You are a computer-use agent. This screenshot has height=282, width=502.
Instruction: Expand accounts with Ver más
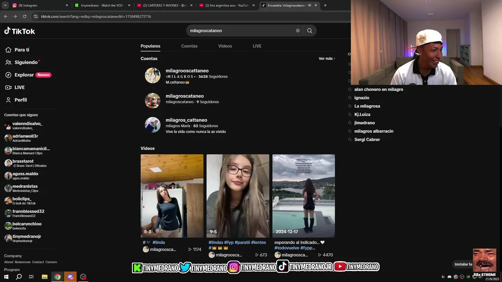(x=327, y=58)
